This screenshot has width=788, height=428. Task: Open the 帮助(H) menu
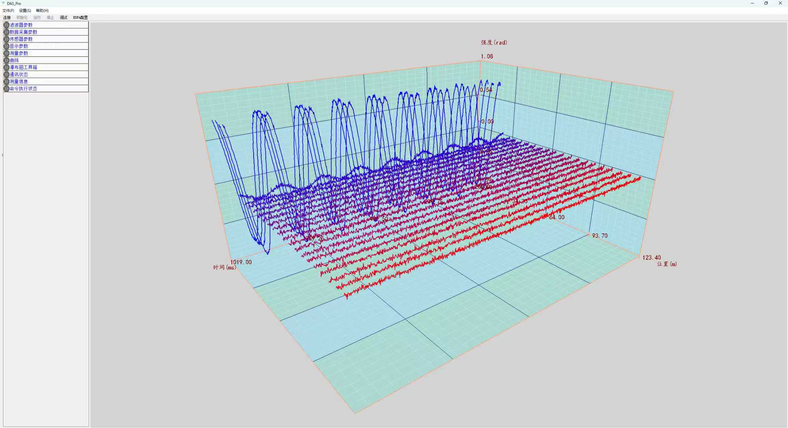42,11
